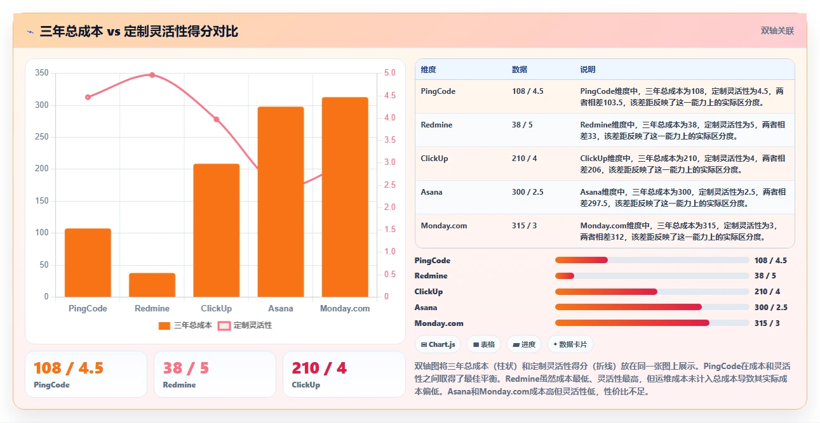Click the 进度 tag

click(x=523, y=344)
